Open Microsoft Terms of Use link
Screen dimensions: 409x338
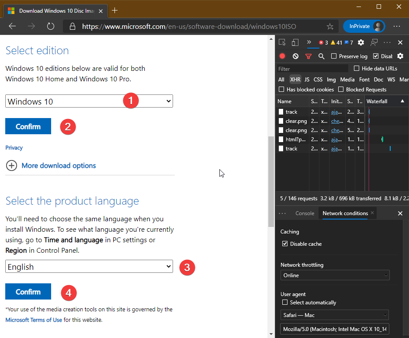[x=34, y=320]
